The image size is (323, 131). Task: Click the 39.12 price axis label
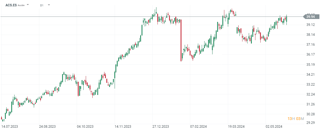pos(311,25)
